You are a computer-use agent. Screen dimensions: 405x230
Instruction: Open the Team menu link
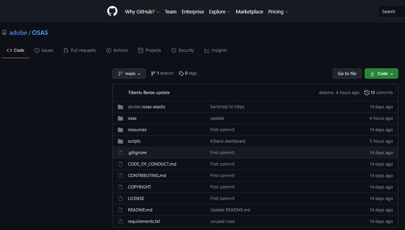pos(170,11)
